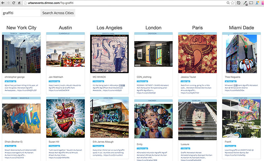The height and width of the screenshot is (161, 264).
Task: Bookmark this page with the star icon
Action: pos(233,3)
